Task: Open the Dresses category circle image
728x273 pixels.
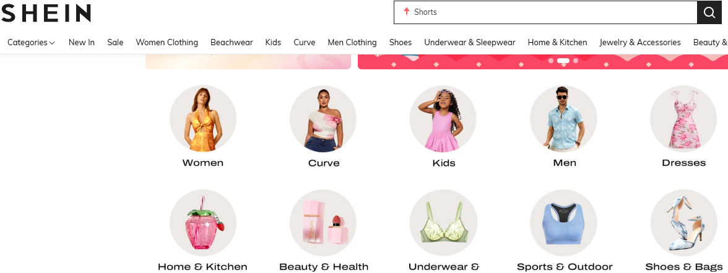Action: 683,119
